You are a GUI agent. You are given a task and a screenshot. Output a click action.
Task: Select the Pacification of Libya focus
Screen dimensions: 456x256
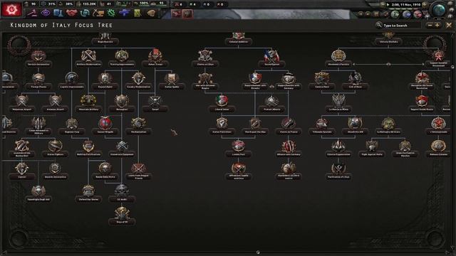point(338,171)
